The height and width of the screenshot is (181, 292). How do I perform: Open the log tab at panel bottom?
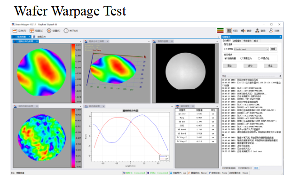[256, 168]
